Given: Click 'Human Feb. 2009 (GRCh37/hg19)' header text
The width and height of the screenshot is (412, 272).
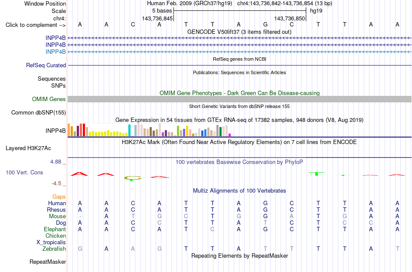Looking at the screenshot, I should click(x=190, y=3).
